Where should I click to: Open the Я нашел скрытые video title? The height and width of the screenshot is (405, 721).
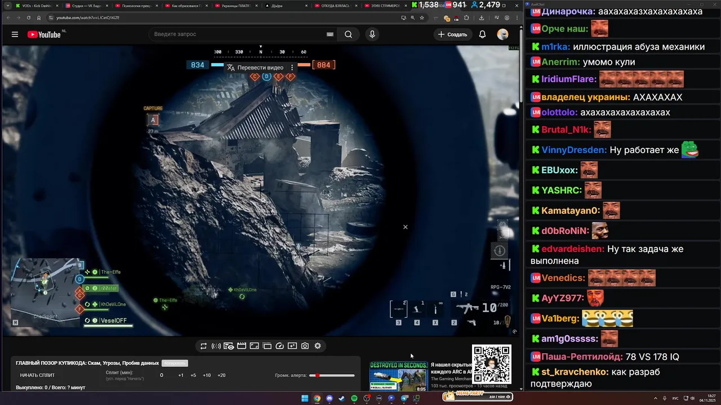pyautogui.click(x=451, y=368)
